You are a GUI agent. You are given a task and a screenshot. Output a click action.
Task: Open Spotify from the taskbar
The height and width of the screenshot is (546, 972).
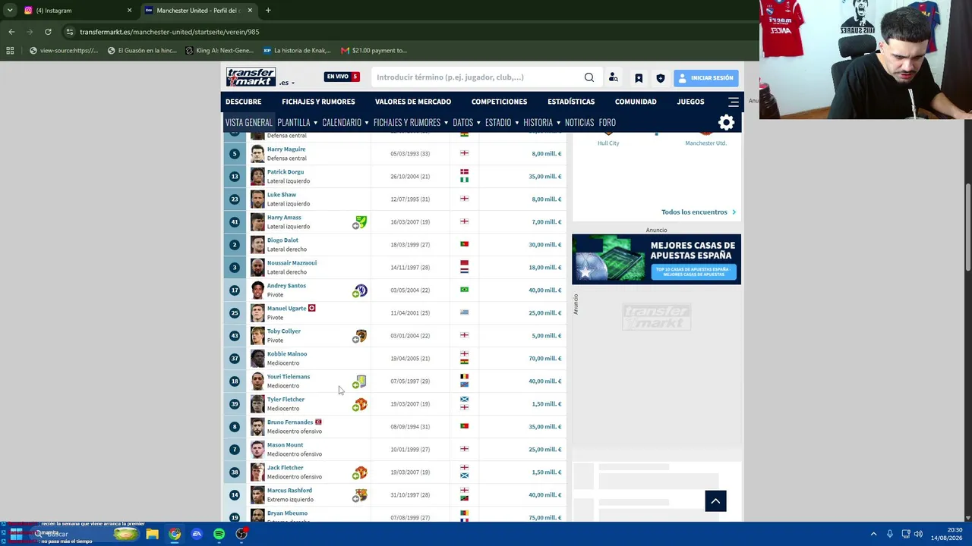pyautogui.click(x=219, y=534)
